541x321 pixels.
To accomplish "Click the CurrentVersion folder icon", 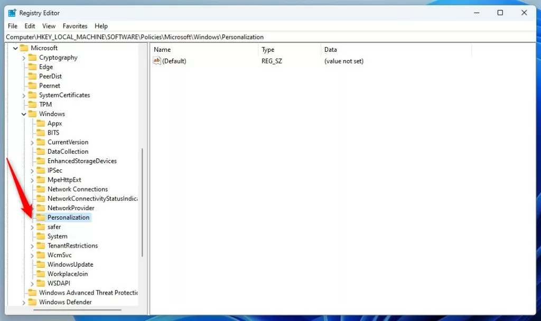I will point(41,141).
